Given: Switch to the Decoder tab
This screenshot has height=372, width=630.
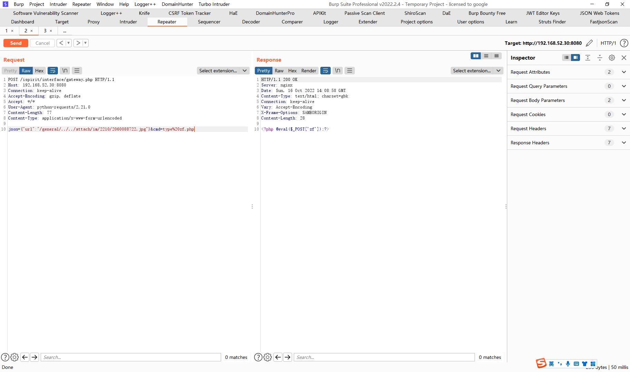Looking at the screenshot, I should (x=251, y=22).
